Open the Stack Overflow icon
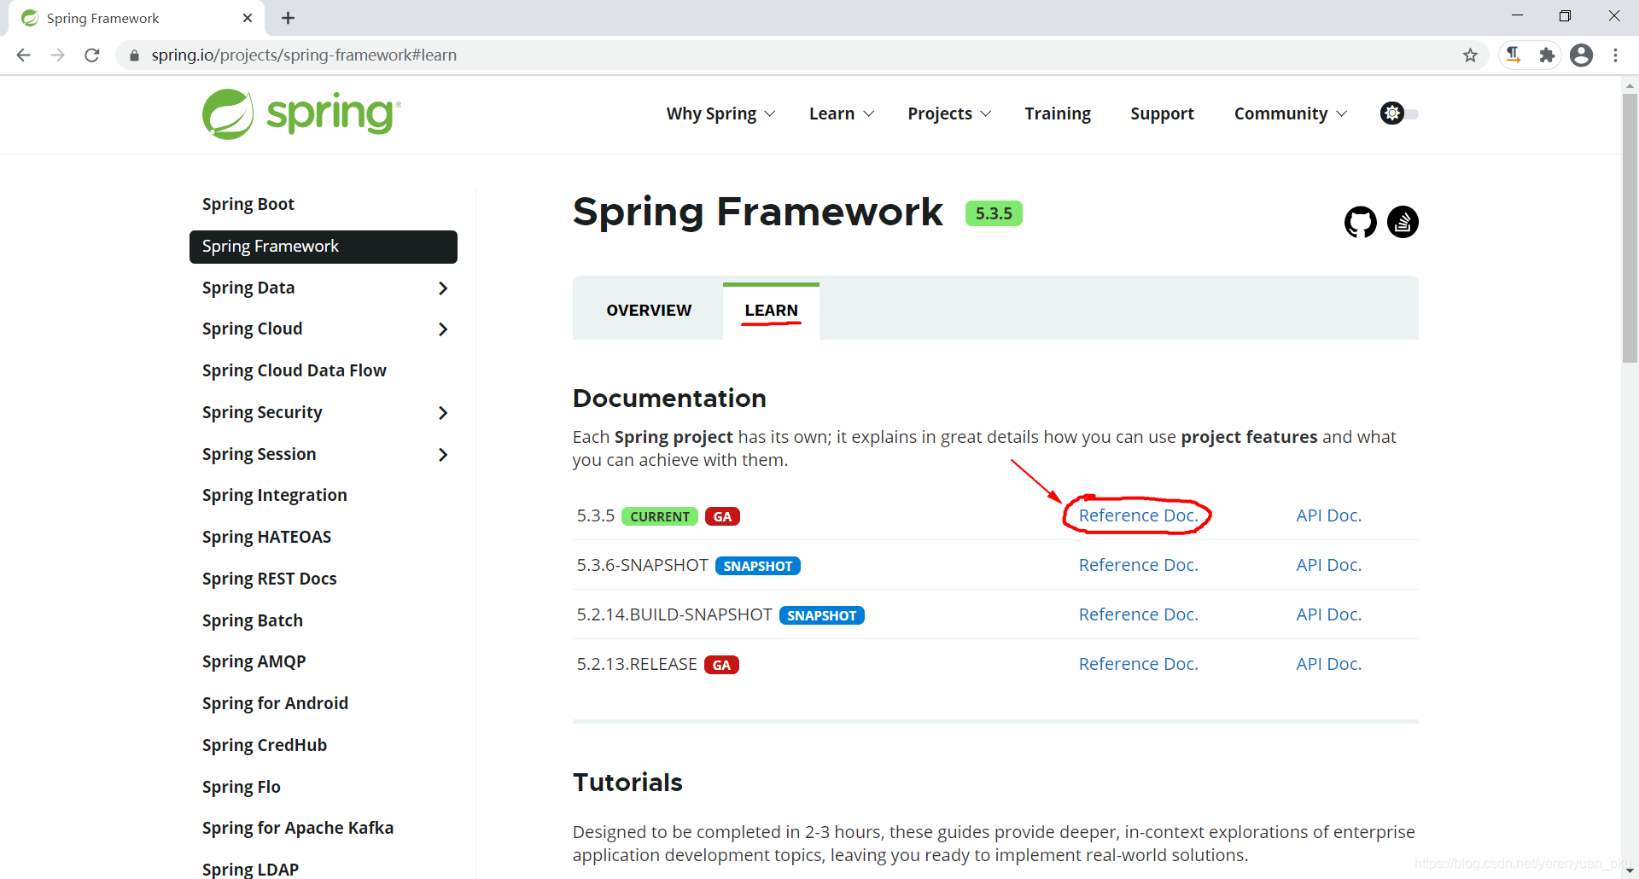 pos(1403,222)
